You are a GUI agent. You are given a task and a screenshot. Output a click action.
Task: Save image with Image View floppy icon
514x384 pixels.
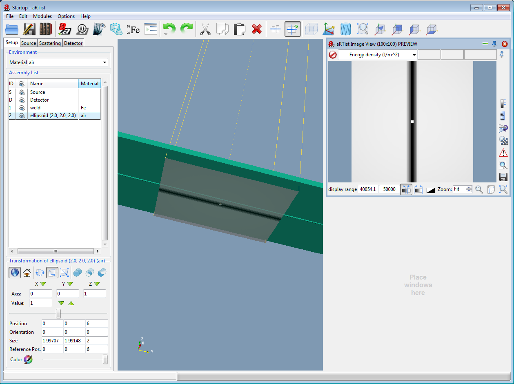point(503,177)
